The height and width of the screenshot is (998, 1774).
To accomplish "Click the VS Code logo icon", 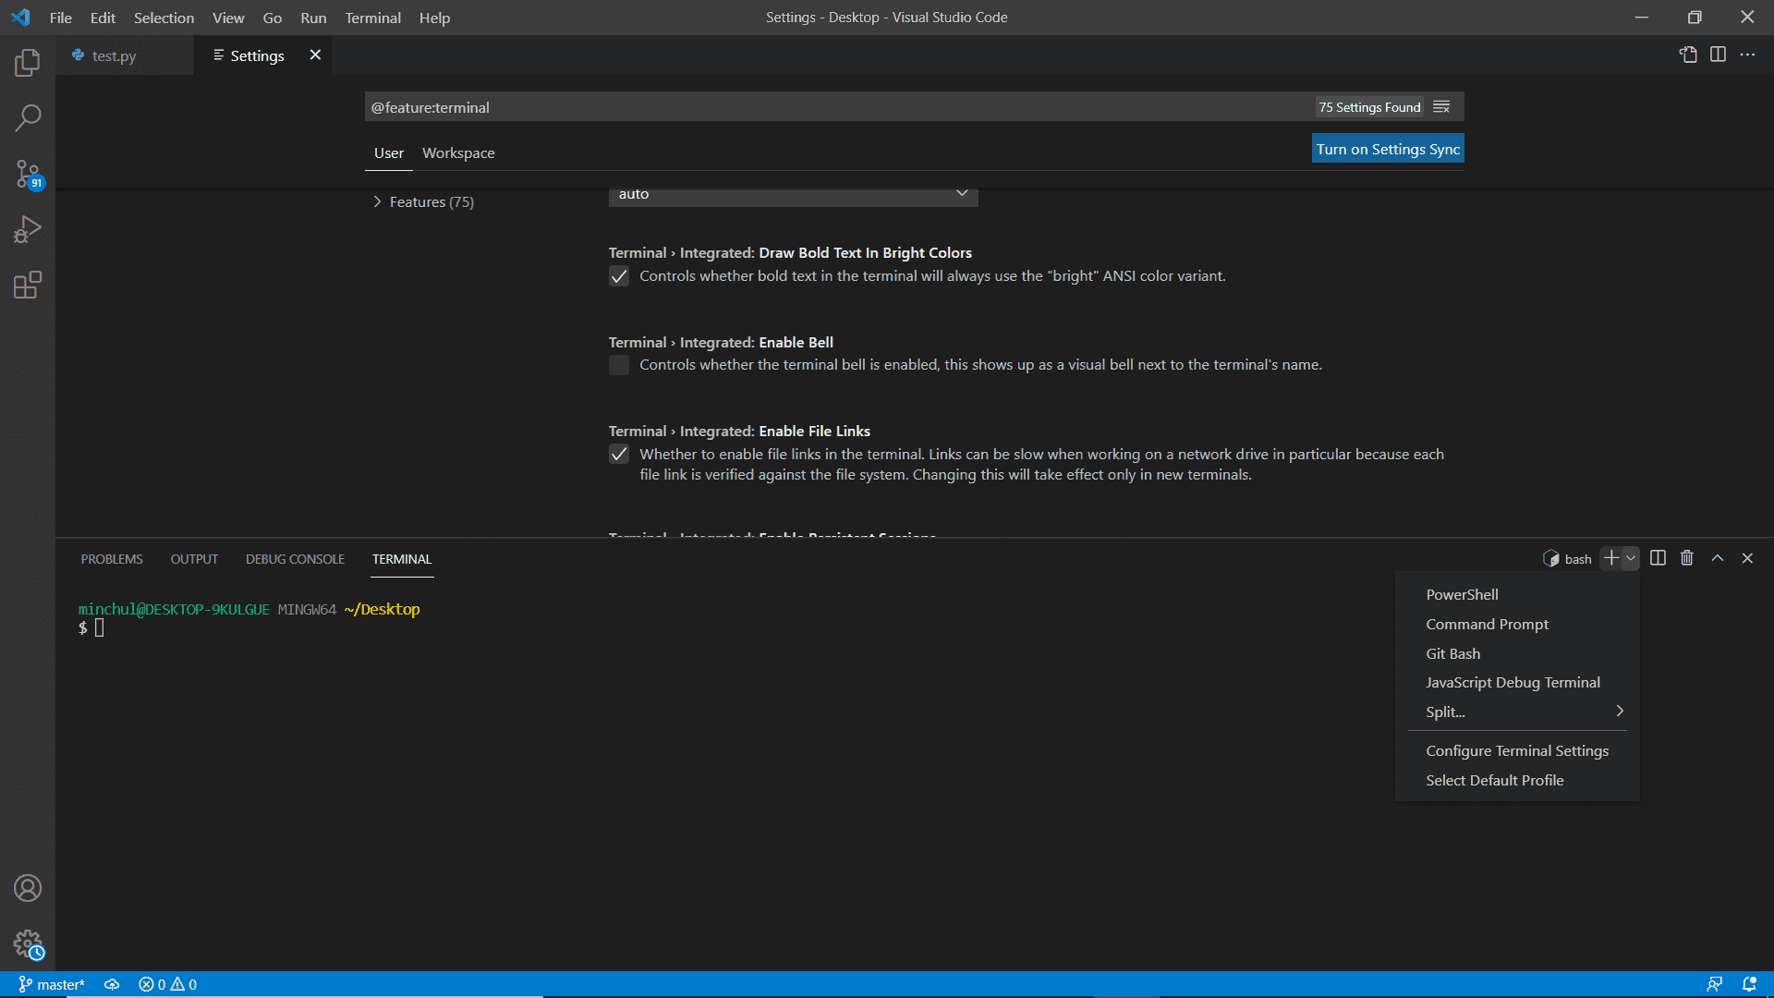I will (x=20, y=18).
